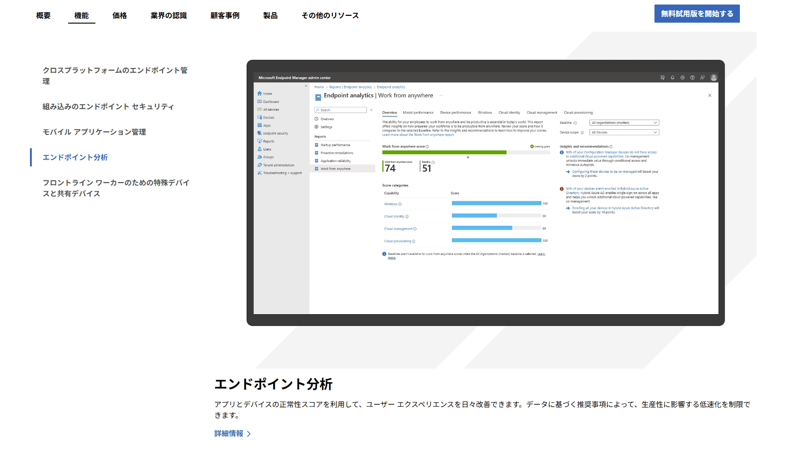Image resolution: width=788 pixels, height=466 pixels.
Task: Select クロスプラットフォームのエンドポイント管理 in the feature list
Action: click(115, 76)
